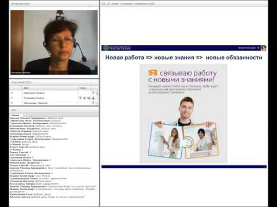Click the poster text 'связываю работу'

188,73
